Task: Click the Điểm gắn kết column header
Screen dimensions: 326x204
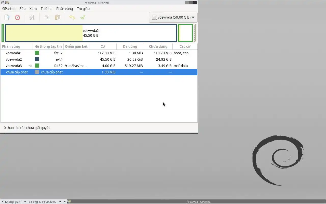Action: pos(76,46)
